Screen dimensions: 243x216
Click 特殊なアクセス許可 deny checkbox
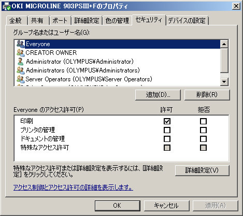(x=203, y=148)
